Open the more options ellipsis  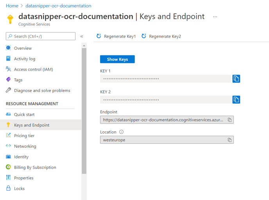coord(215,17)
